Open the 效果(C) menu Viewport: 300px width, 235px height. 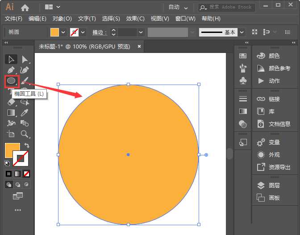point(135,19)
